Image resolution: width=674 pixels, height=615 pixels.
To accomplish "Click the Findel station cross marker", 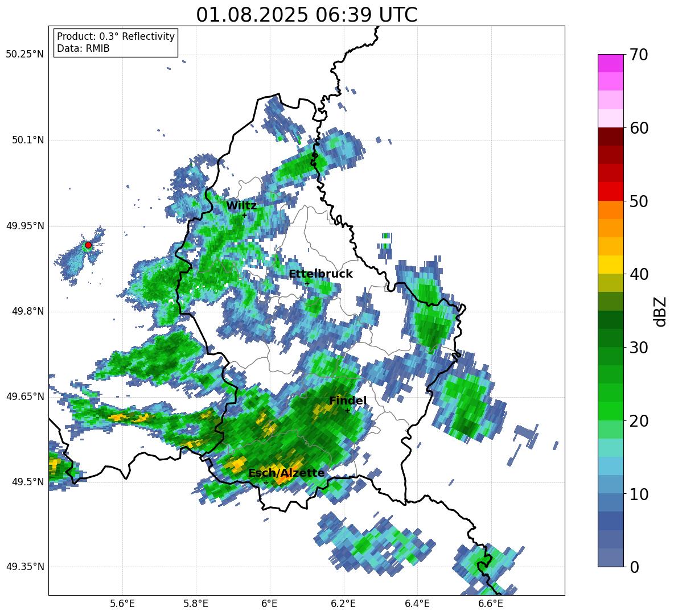I will pyautogui.click(x=347, y=411).
